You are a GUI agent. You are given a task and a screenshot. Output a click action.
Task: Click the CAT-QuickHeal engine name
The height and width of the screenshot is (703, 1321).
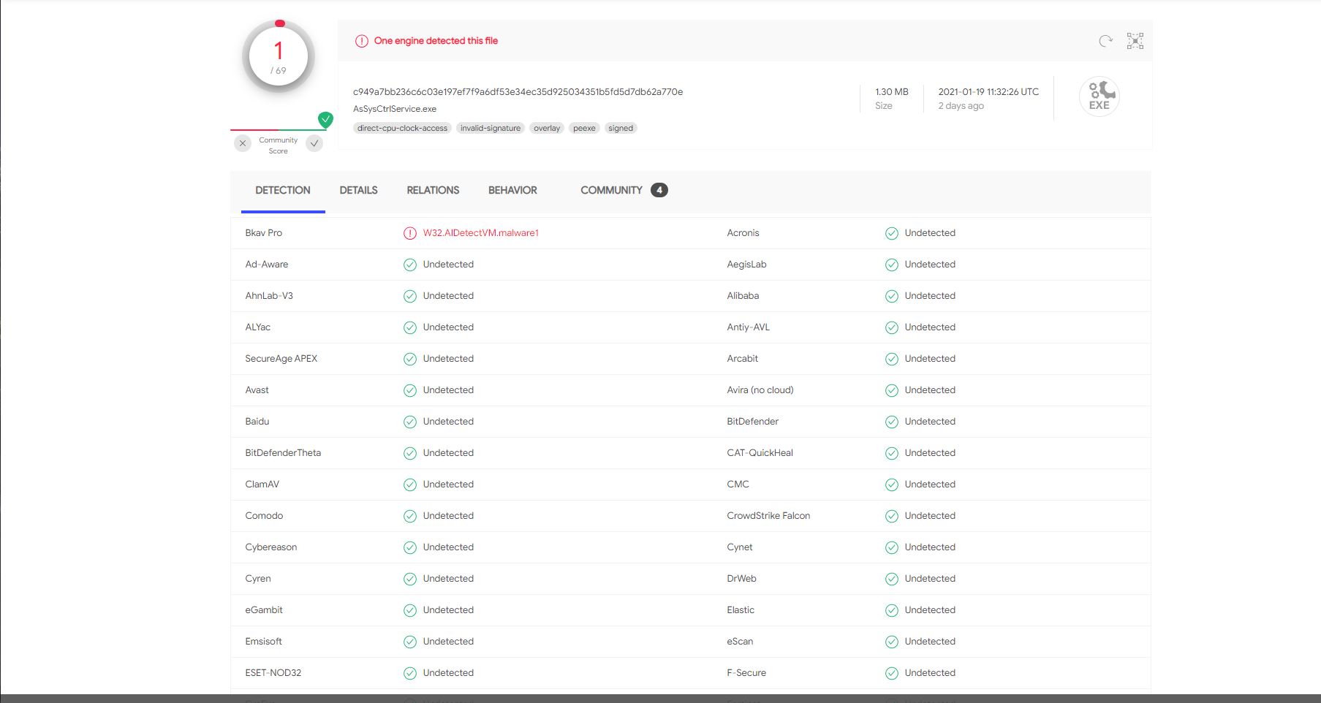click(760, 453)
